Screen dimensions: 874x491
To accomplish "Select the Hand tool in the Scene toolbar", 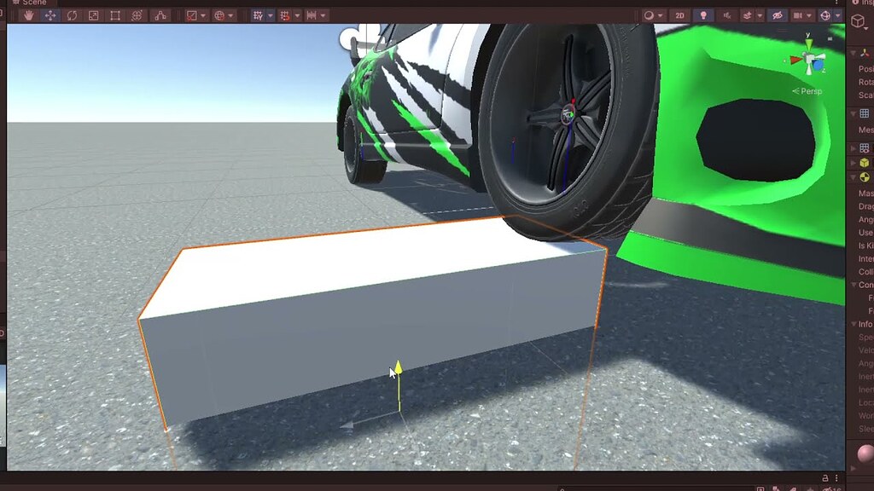I will [29, 14].
